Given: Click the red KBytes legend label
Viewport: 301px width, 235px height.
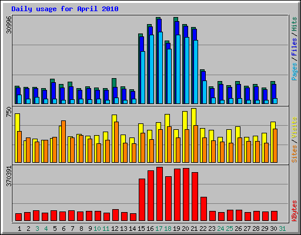Looking at the screenshot, I should [295, 211].
